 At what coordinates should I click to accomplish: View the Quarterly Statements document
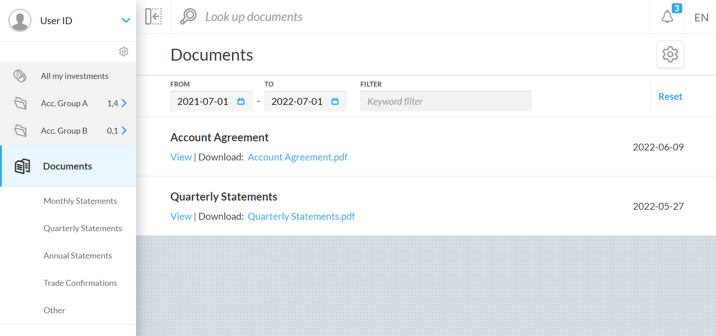[x=181, y=217]
